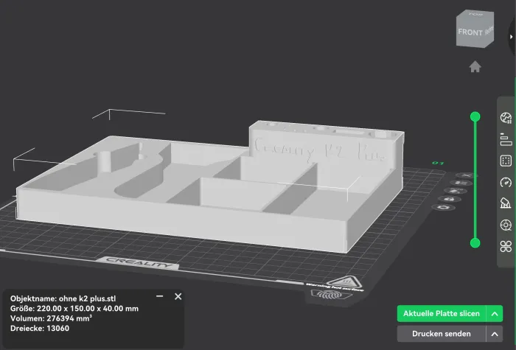Open the speedometer sidebar icon
The height and width of the screenshot is (350, 516).
(x=506, y=182)
